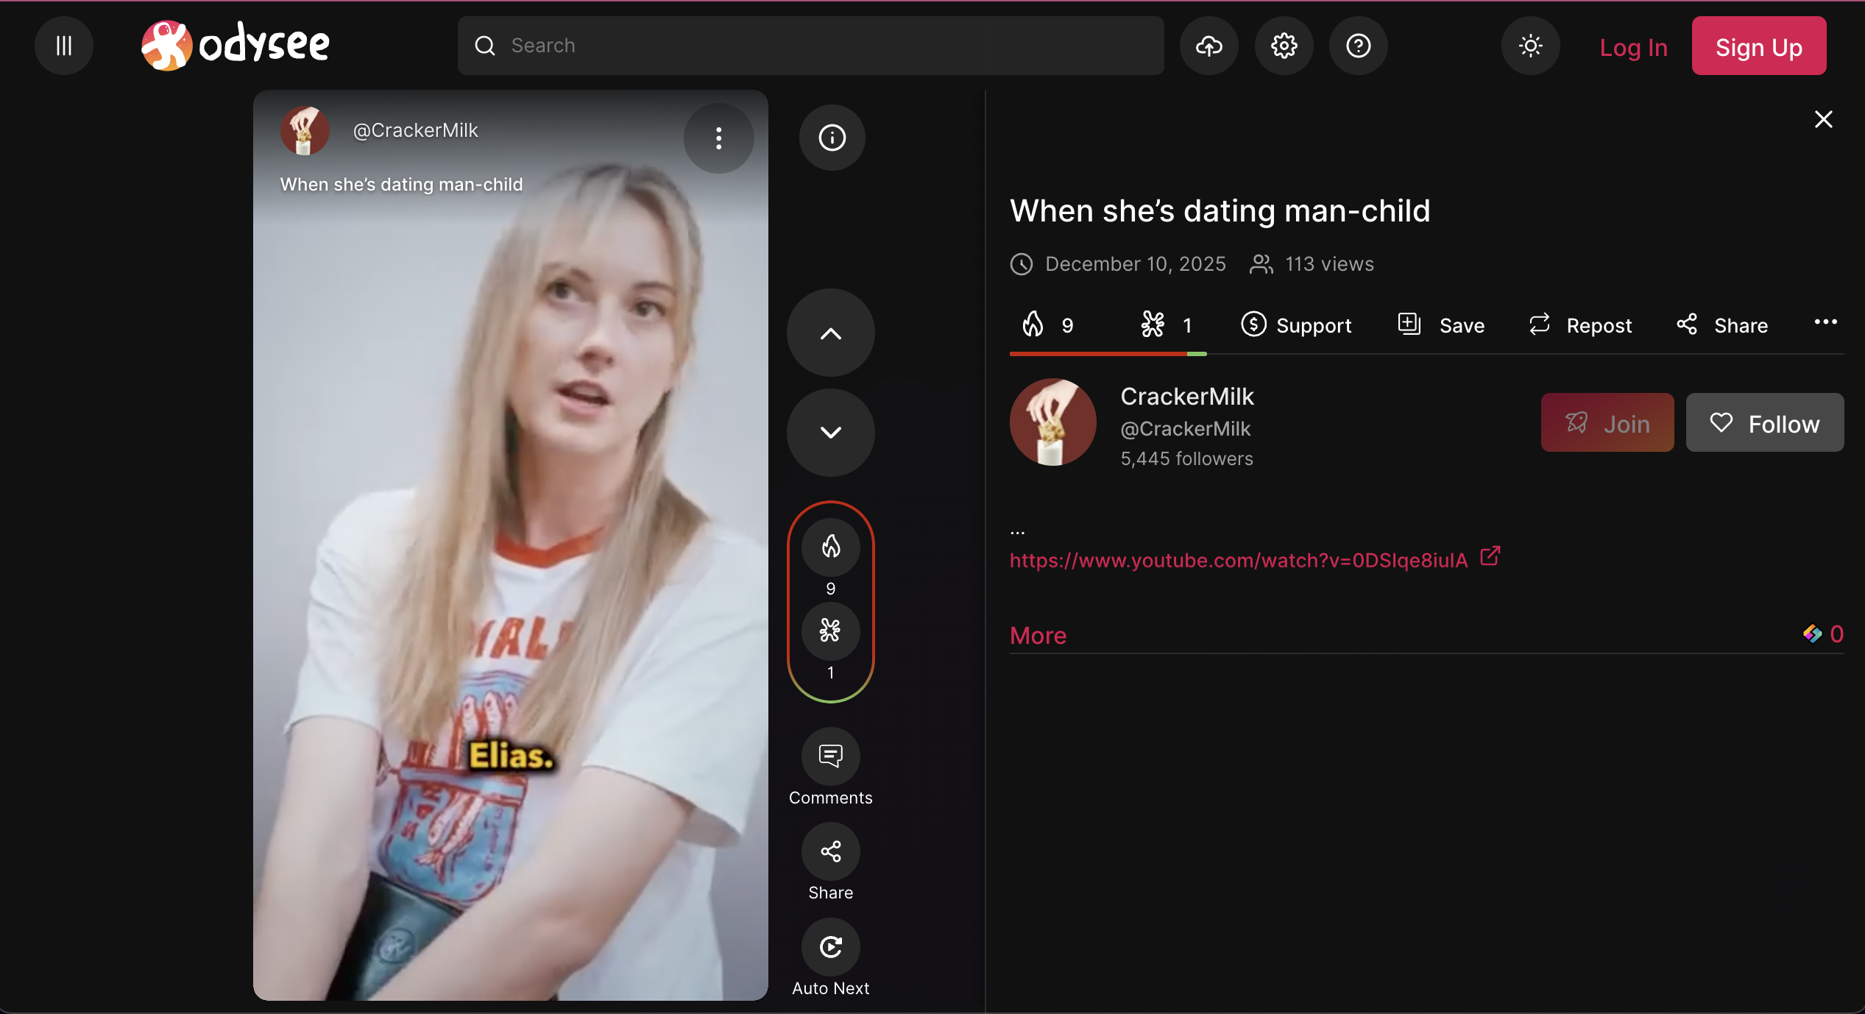Open Odysee settings gear
The width and height of the screenshot is (1865, 1014).
(x=1284, y=46)
